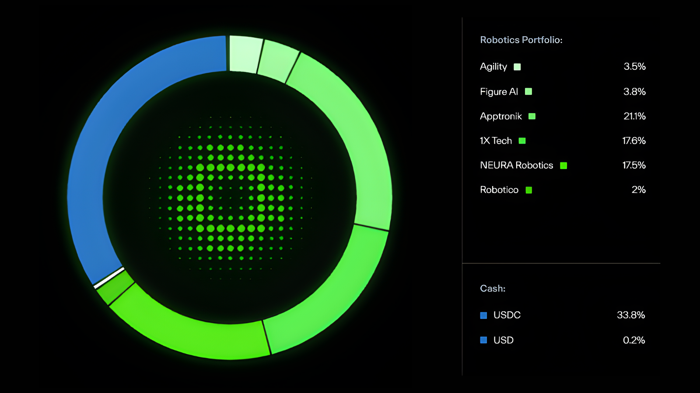
Task: Click the blue USD legend square
Action: pyautogui.click(x=483, y=340)
